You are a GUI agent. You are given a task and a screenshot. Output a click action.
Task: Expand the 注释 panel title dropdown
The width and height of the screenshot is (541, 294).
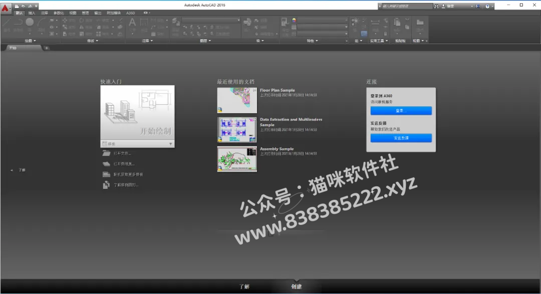click(147, 41)
